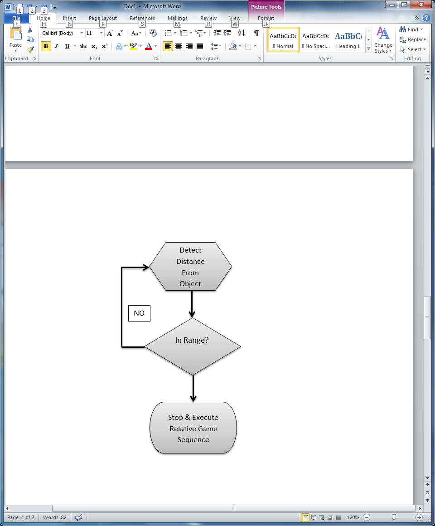Click the Increase Indent icon

click(x=227, y=33)
